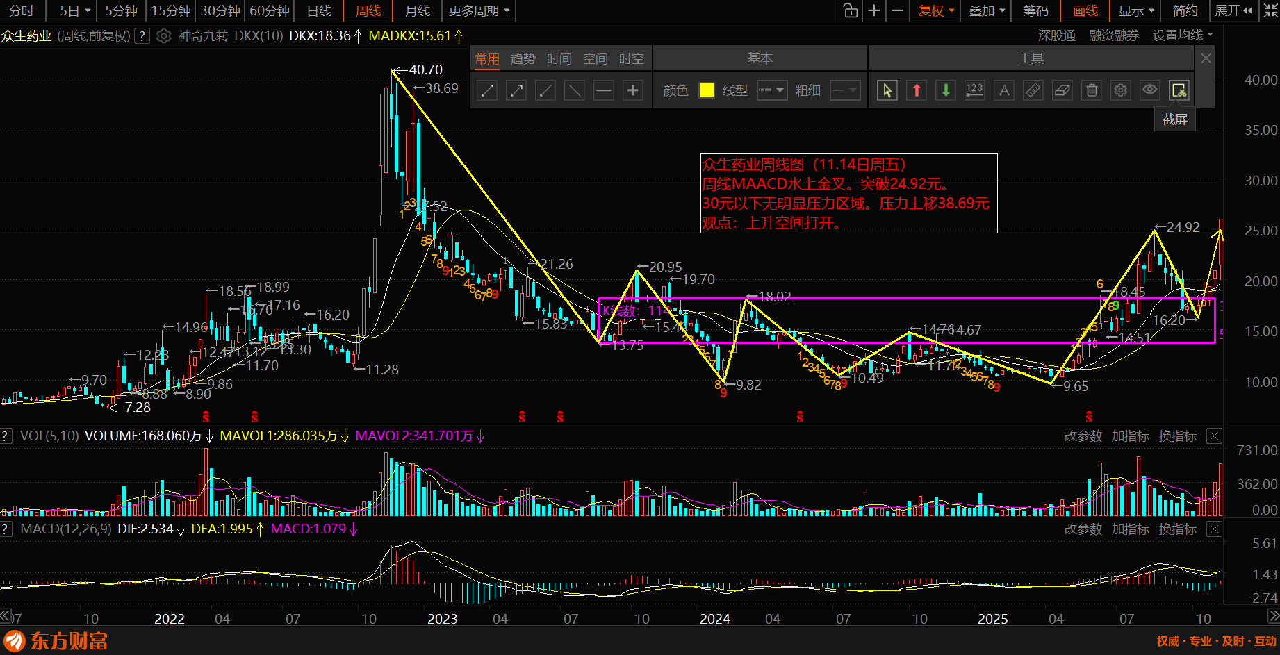Select the 周线 weekly tab

[x=368, y=11]
